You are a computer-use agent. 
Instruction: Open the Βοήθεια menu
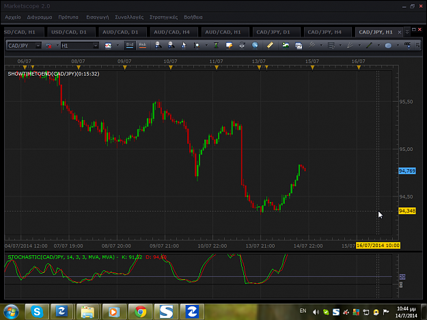click(x=193, y=17)
